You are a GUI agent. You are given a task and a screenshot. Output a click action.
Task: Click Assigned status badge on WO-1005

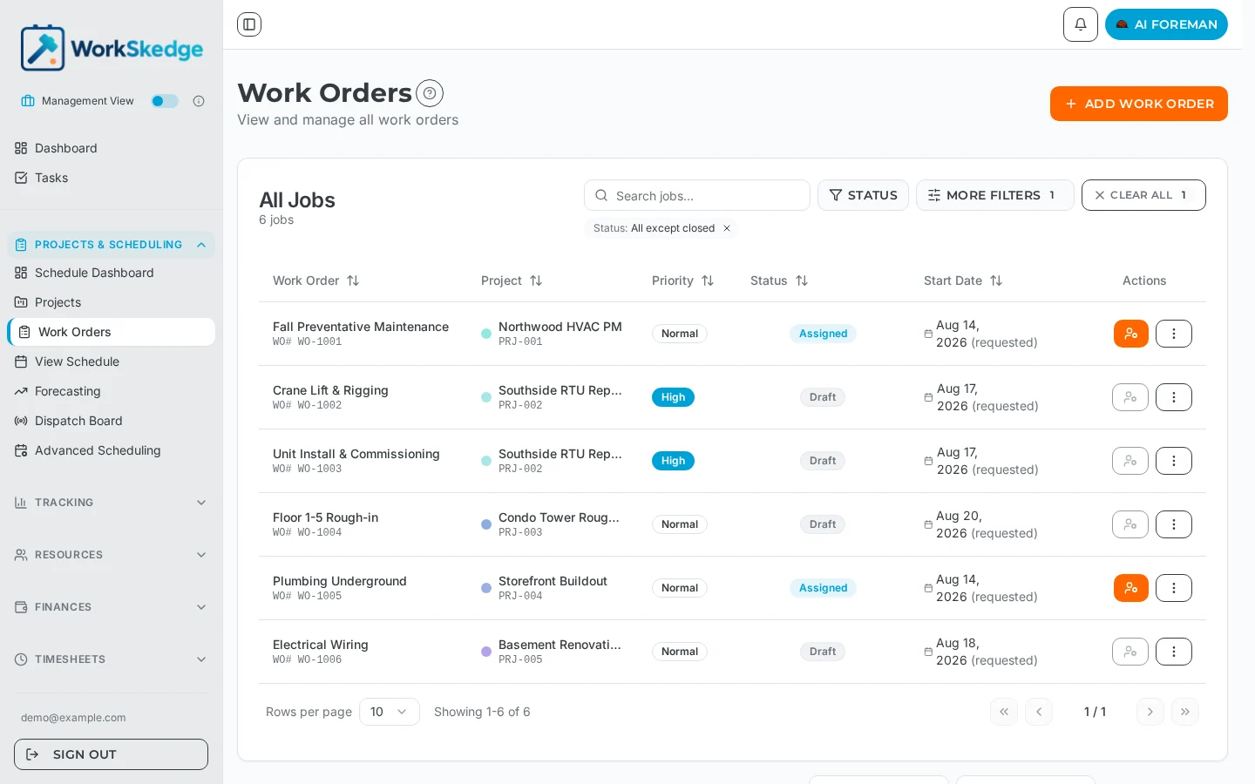pos(823,588)
